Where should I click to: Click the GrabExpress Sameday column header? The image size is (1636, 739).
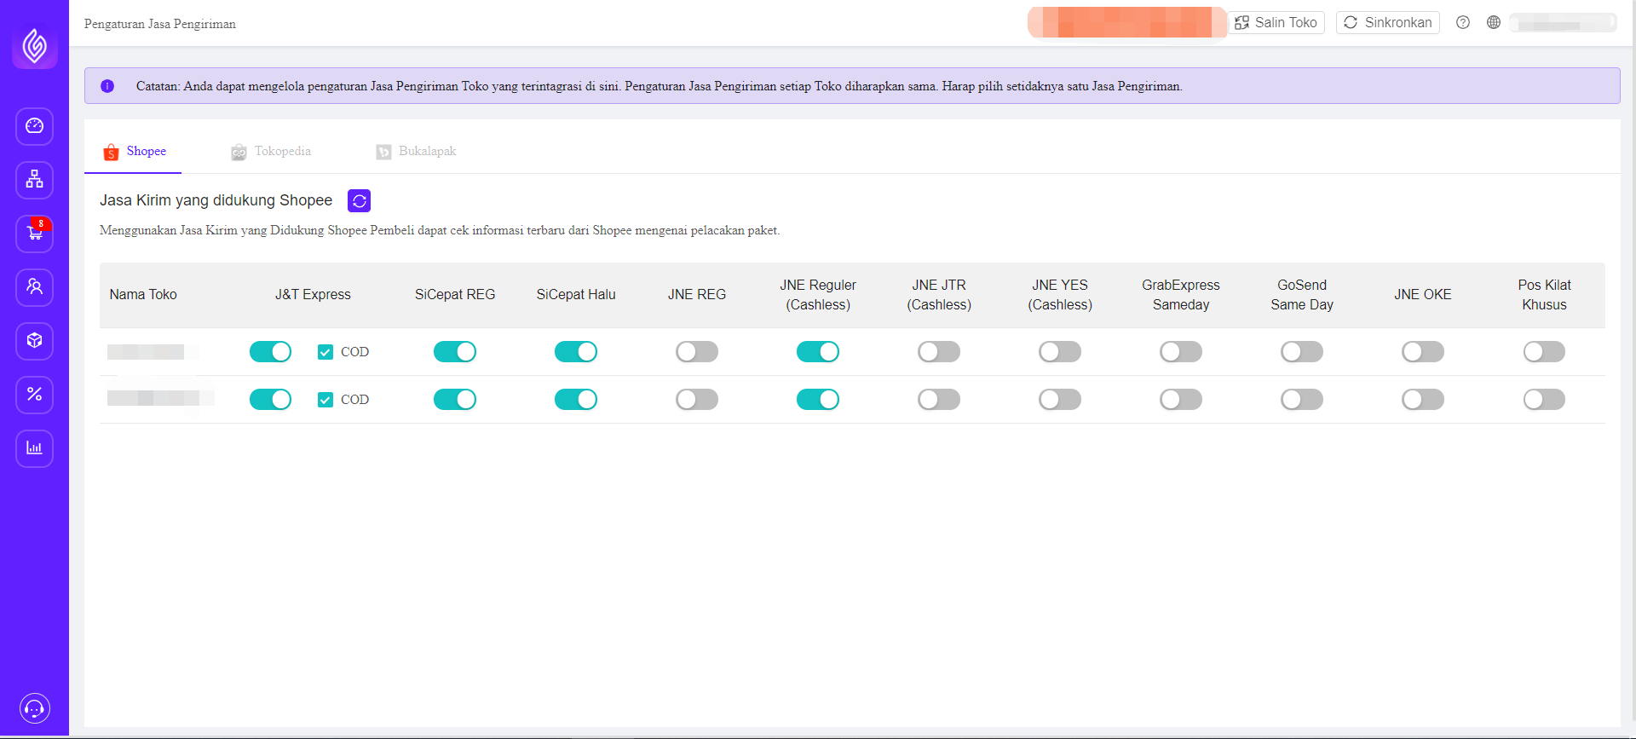1181,295
